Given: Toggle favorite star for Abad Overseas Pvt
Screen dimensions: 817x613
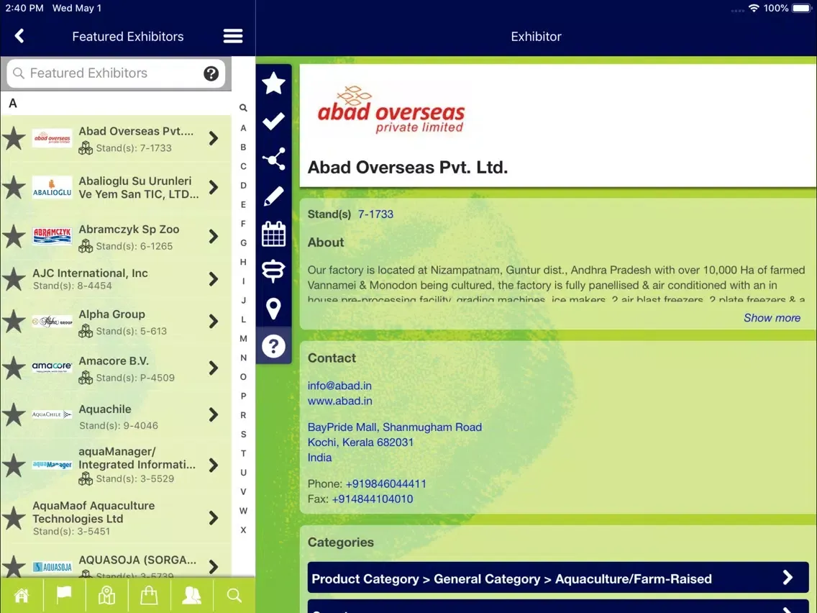Looking at the screenshot, I should (14, 139).
